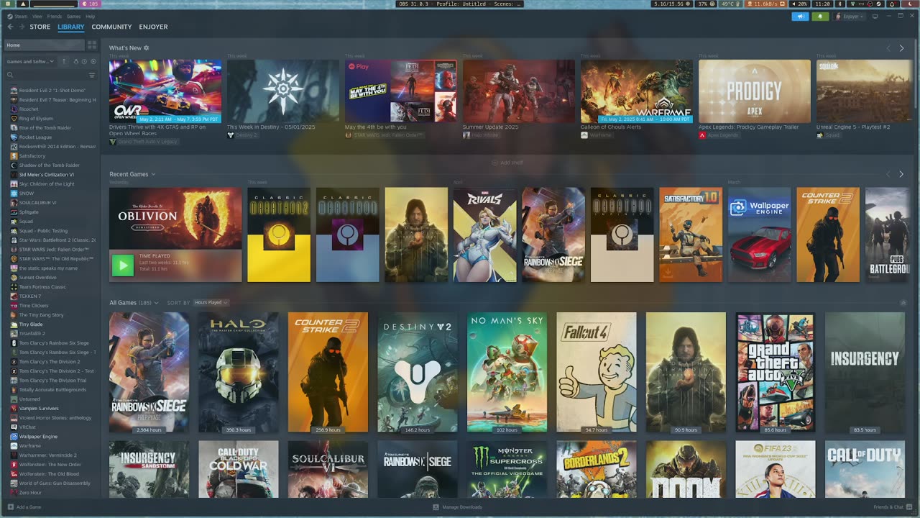Image resolution: width=920 pixels, height=518 pixels.
Task: Click volume 20% indicator in system bar
Action: pyautogui.click(x=799, y=4)
